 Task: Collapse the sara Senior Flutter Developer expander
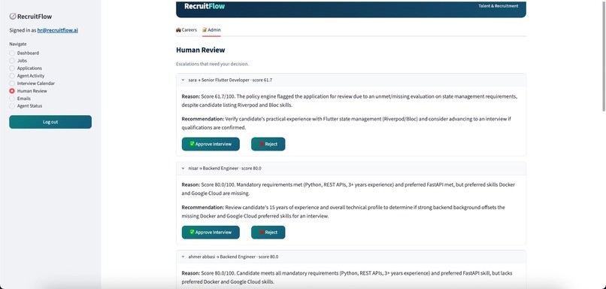pyautogui.click(x=351, y=80)
